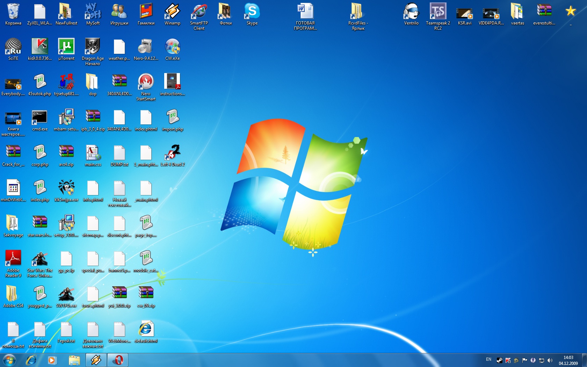Screen dimensions: 587x367
Task: Select the SmartFTP Client shortcut
Action: coord(199,17)
